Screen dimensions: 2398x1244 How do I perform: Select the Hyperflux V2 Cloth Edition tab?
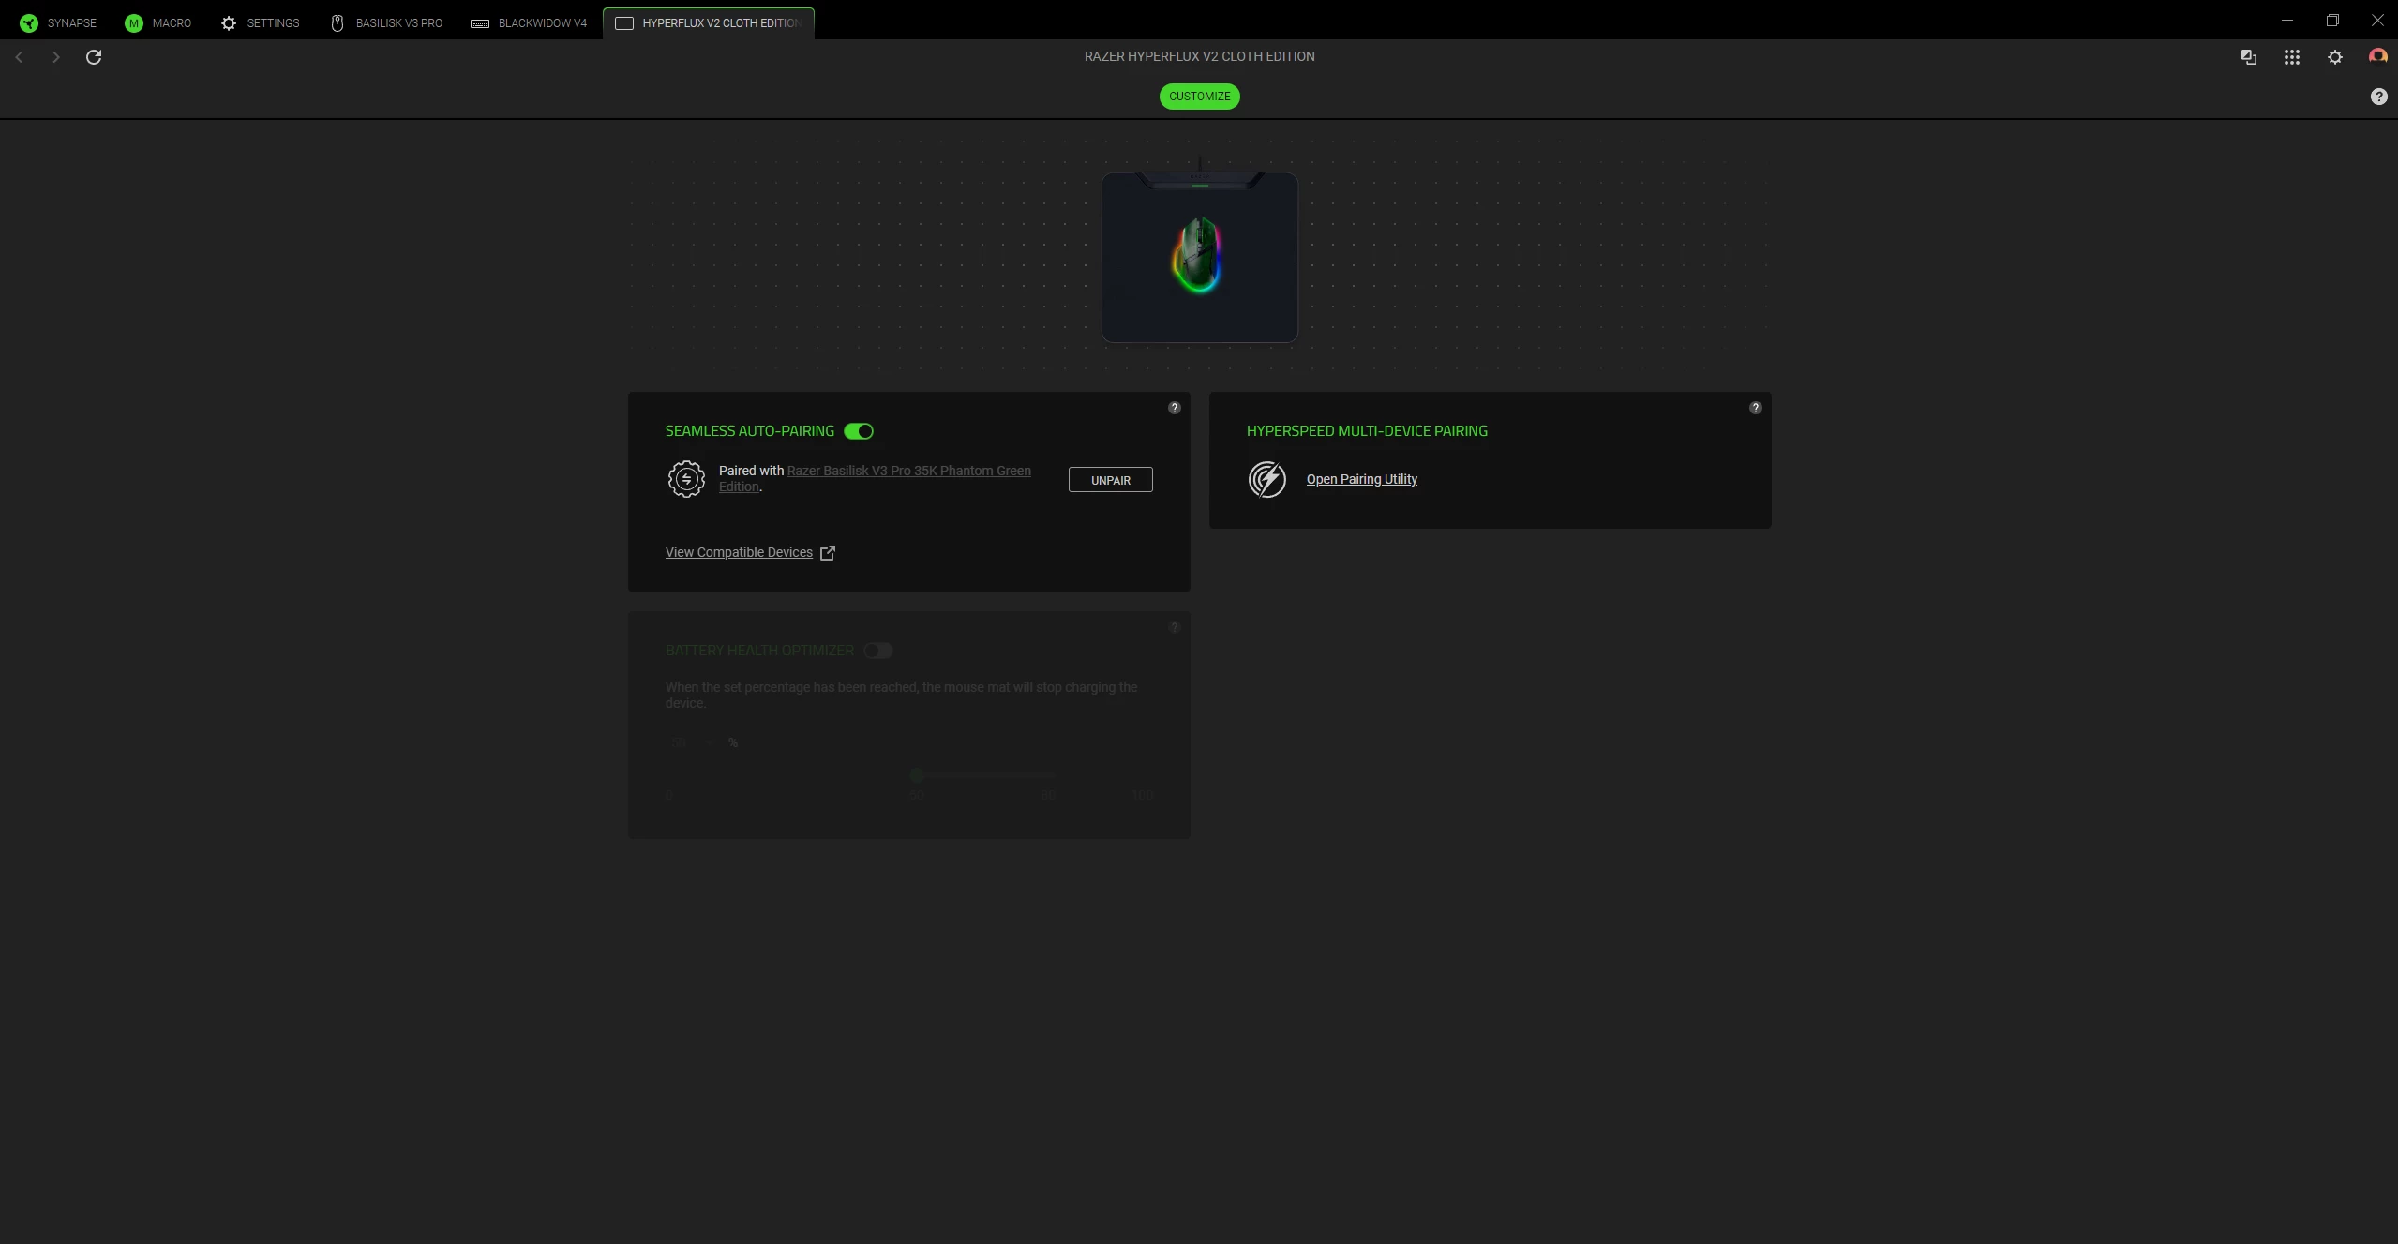pyautogui.click(x=709, y=22)
